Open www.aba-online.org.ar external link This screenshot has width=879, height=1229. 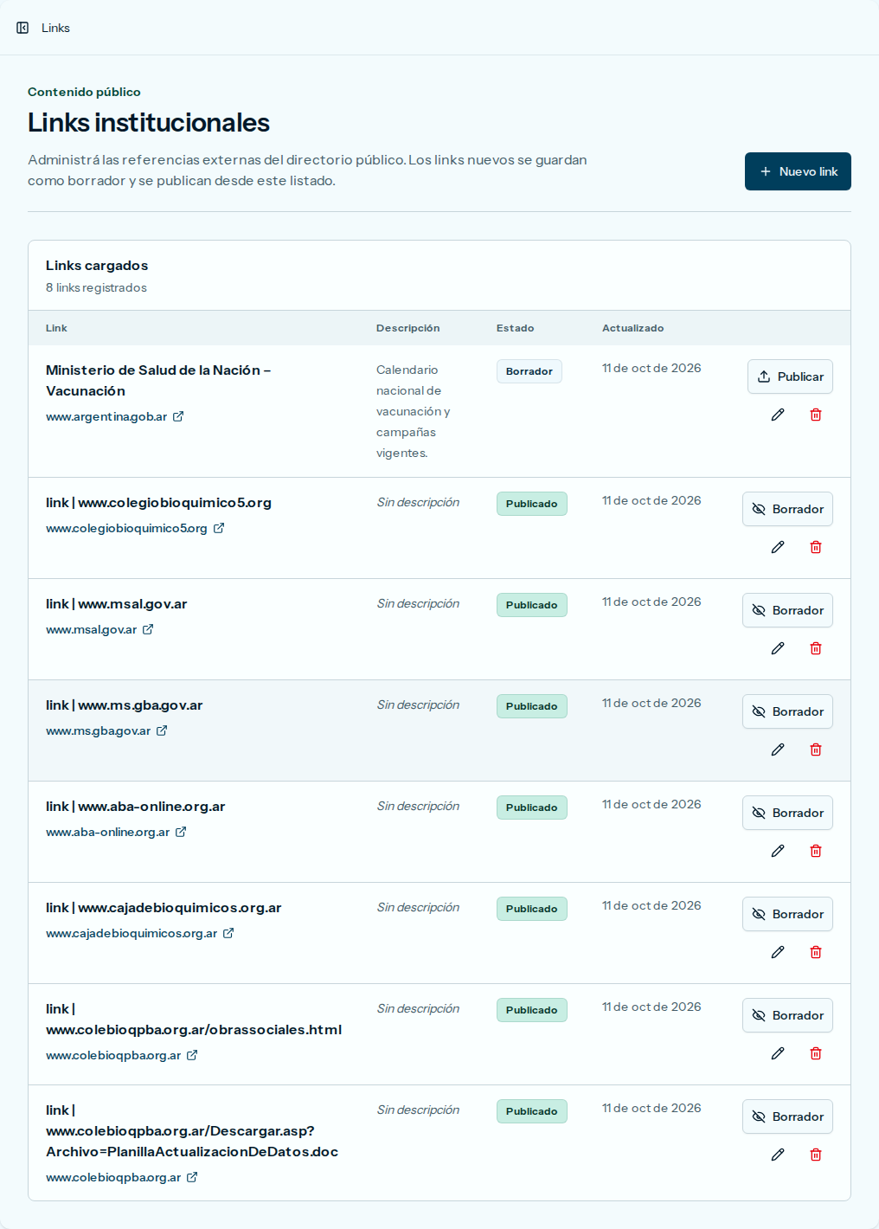116,832
